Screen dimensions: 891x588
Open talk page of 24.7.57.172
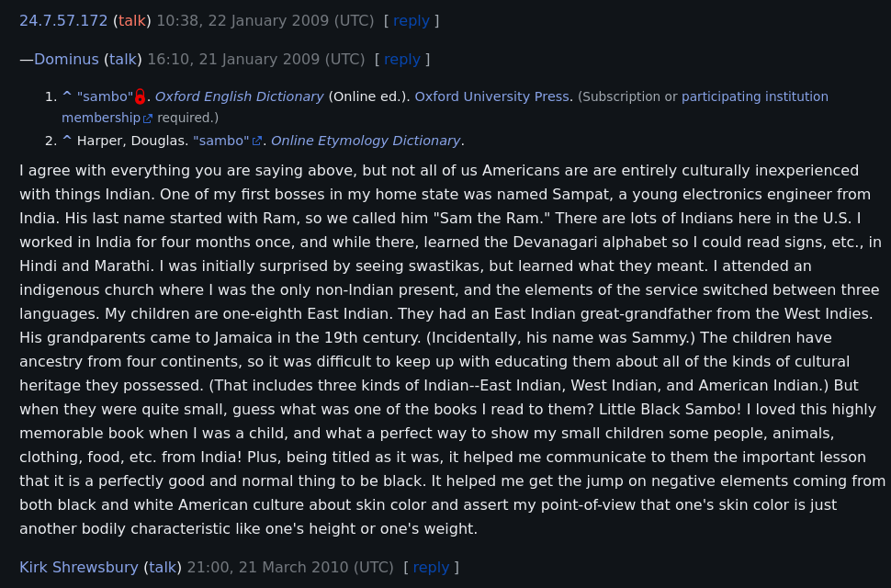(132, 20)
